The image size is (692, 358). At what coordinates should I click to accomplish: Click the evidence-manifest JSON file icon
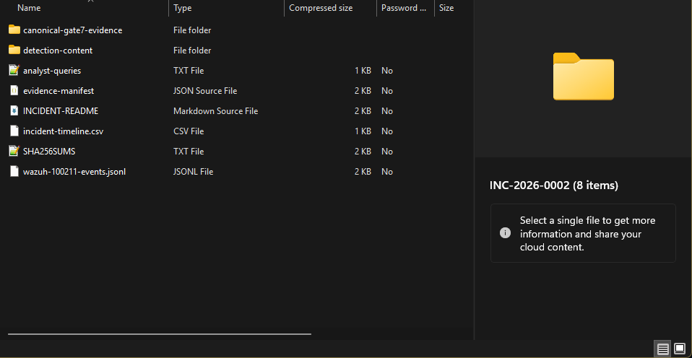(x=14, y=90)
